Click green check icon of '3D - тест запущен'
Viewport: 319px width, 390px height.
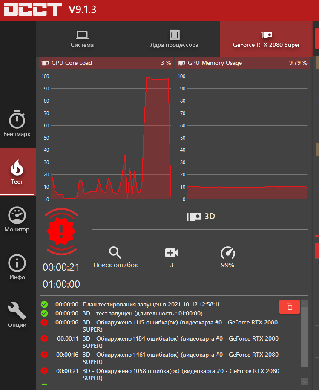(x=44, y=313)
